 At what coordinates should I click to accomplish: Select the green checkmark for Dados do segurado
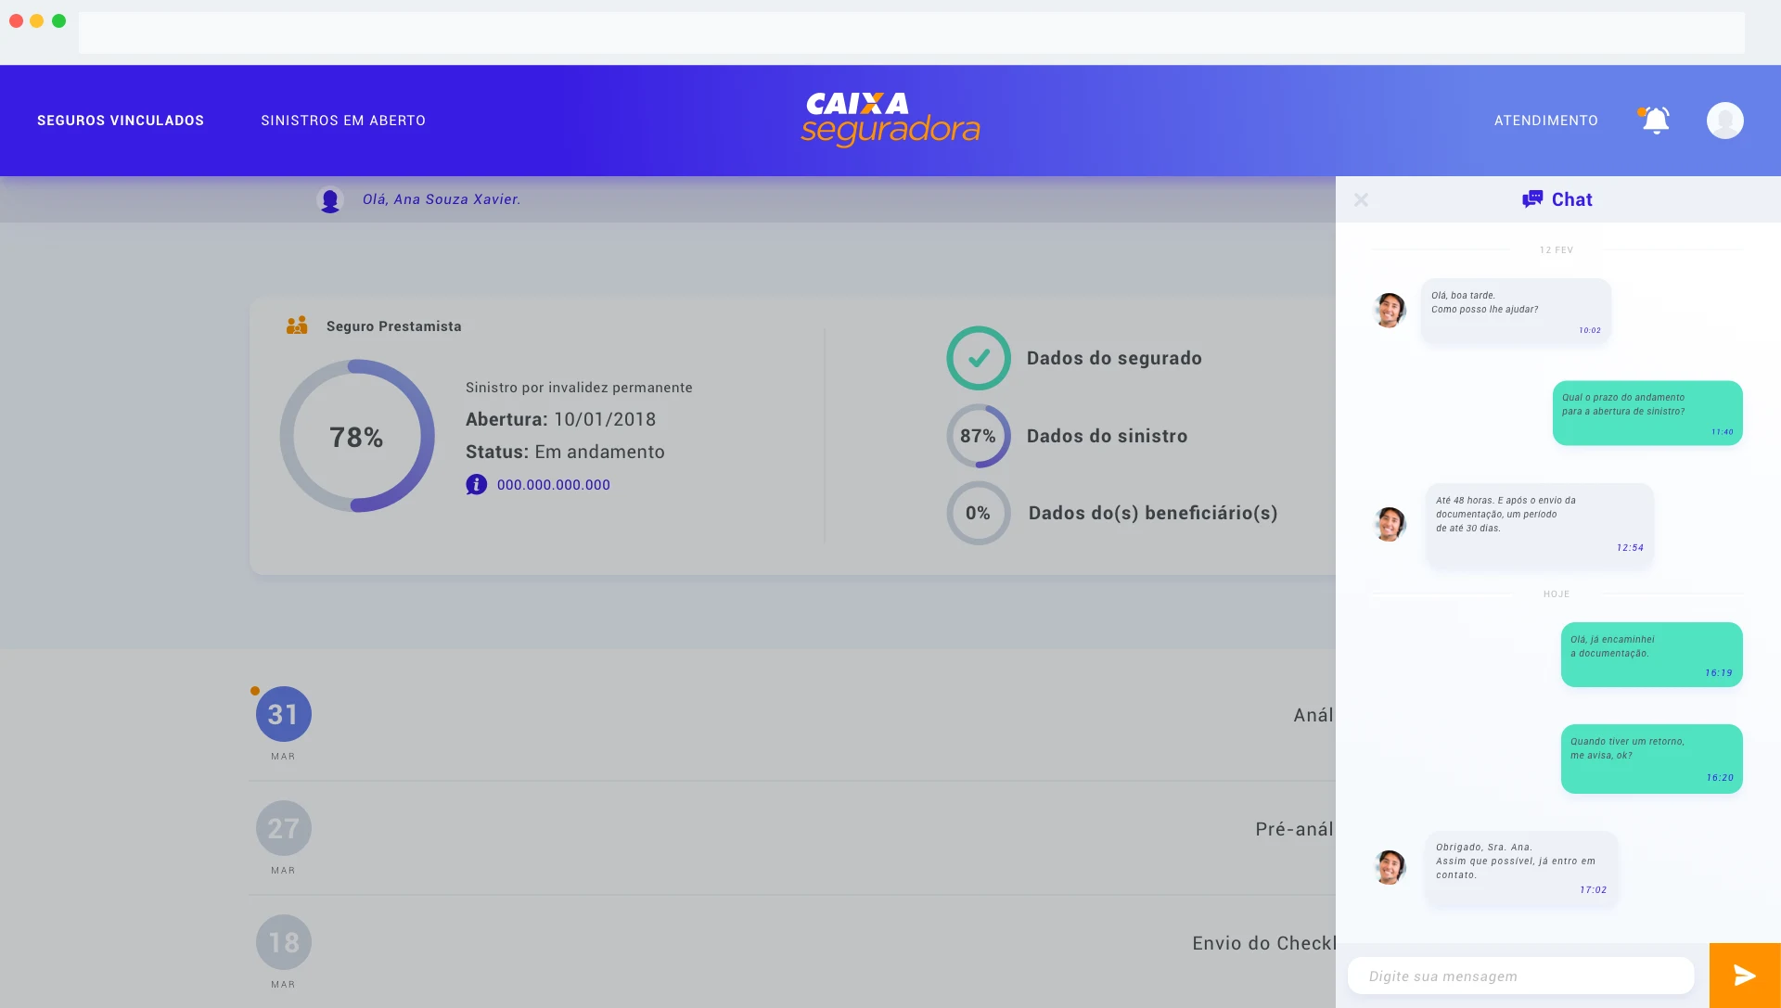tap(979, 358)
